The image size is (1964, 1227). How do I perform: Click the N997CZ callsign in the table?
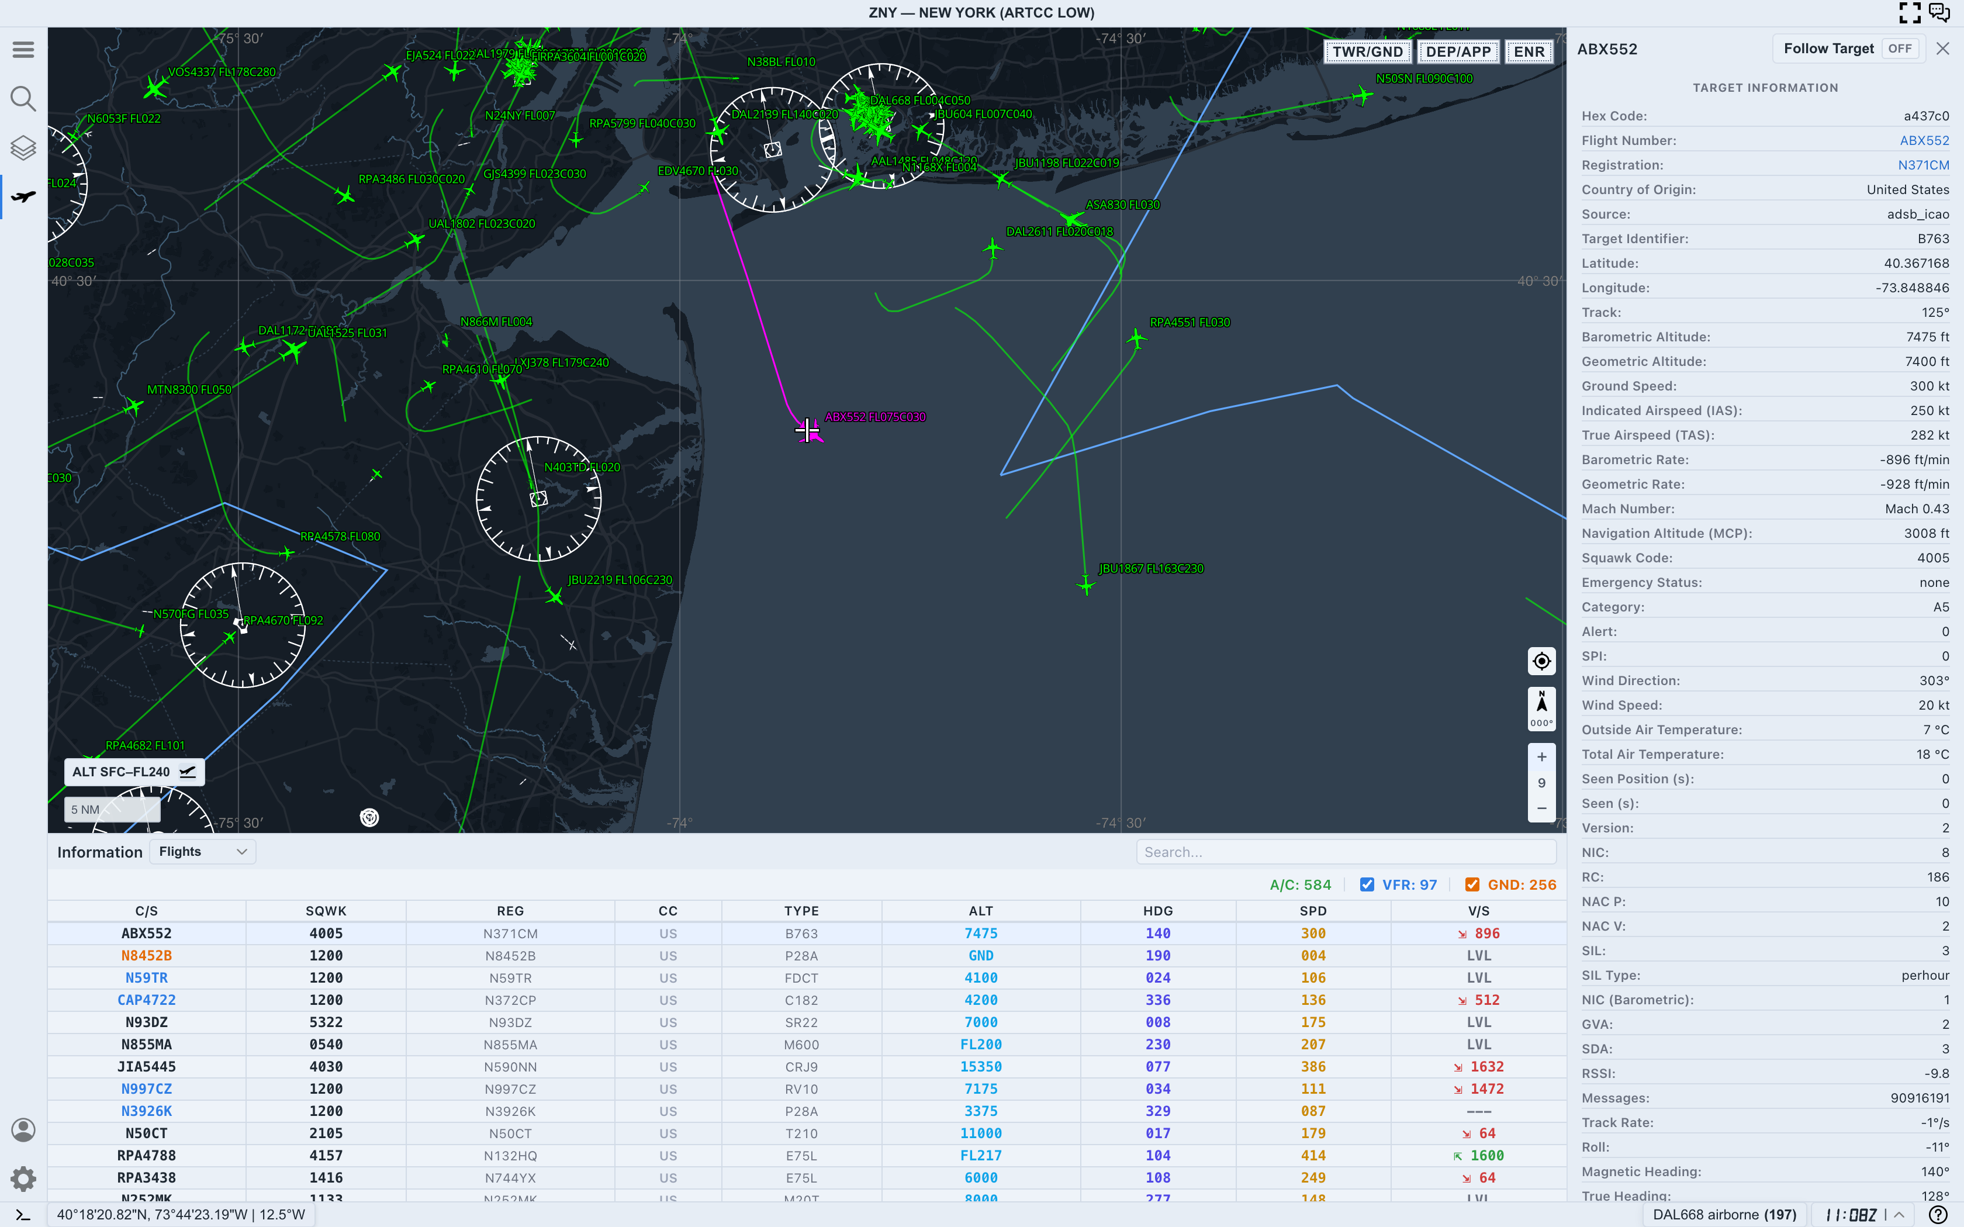pyautogui.click(x=146, y=1089)
